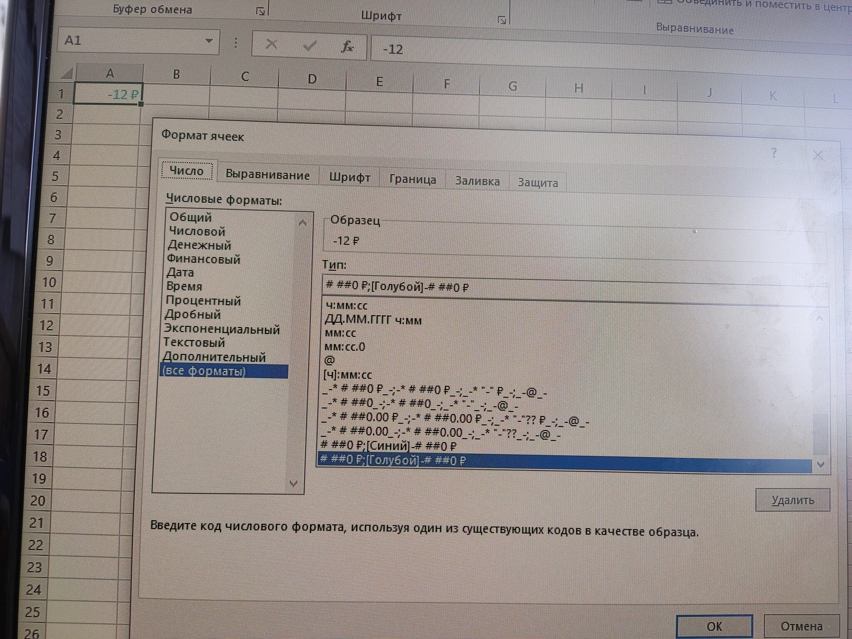Screen dimensions: 852x639
Task: Close the Format Cells dialog with X
Action: coord(818,156)
